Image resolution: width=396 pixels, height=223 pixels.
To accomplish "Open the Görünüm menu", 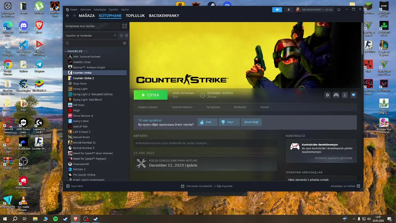I will coord(86,10).
